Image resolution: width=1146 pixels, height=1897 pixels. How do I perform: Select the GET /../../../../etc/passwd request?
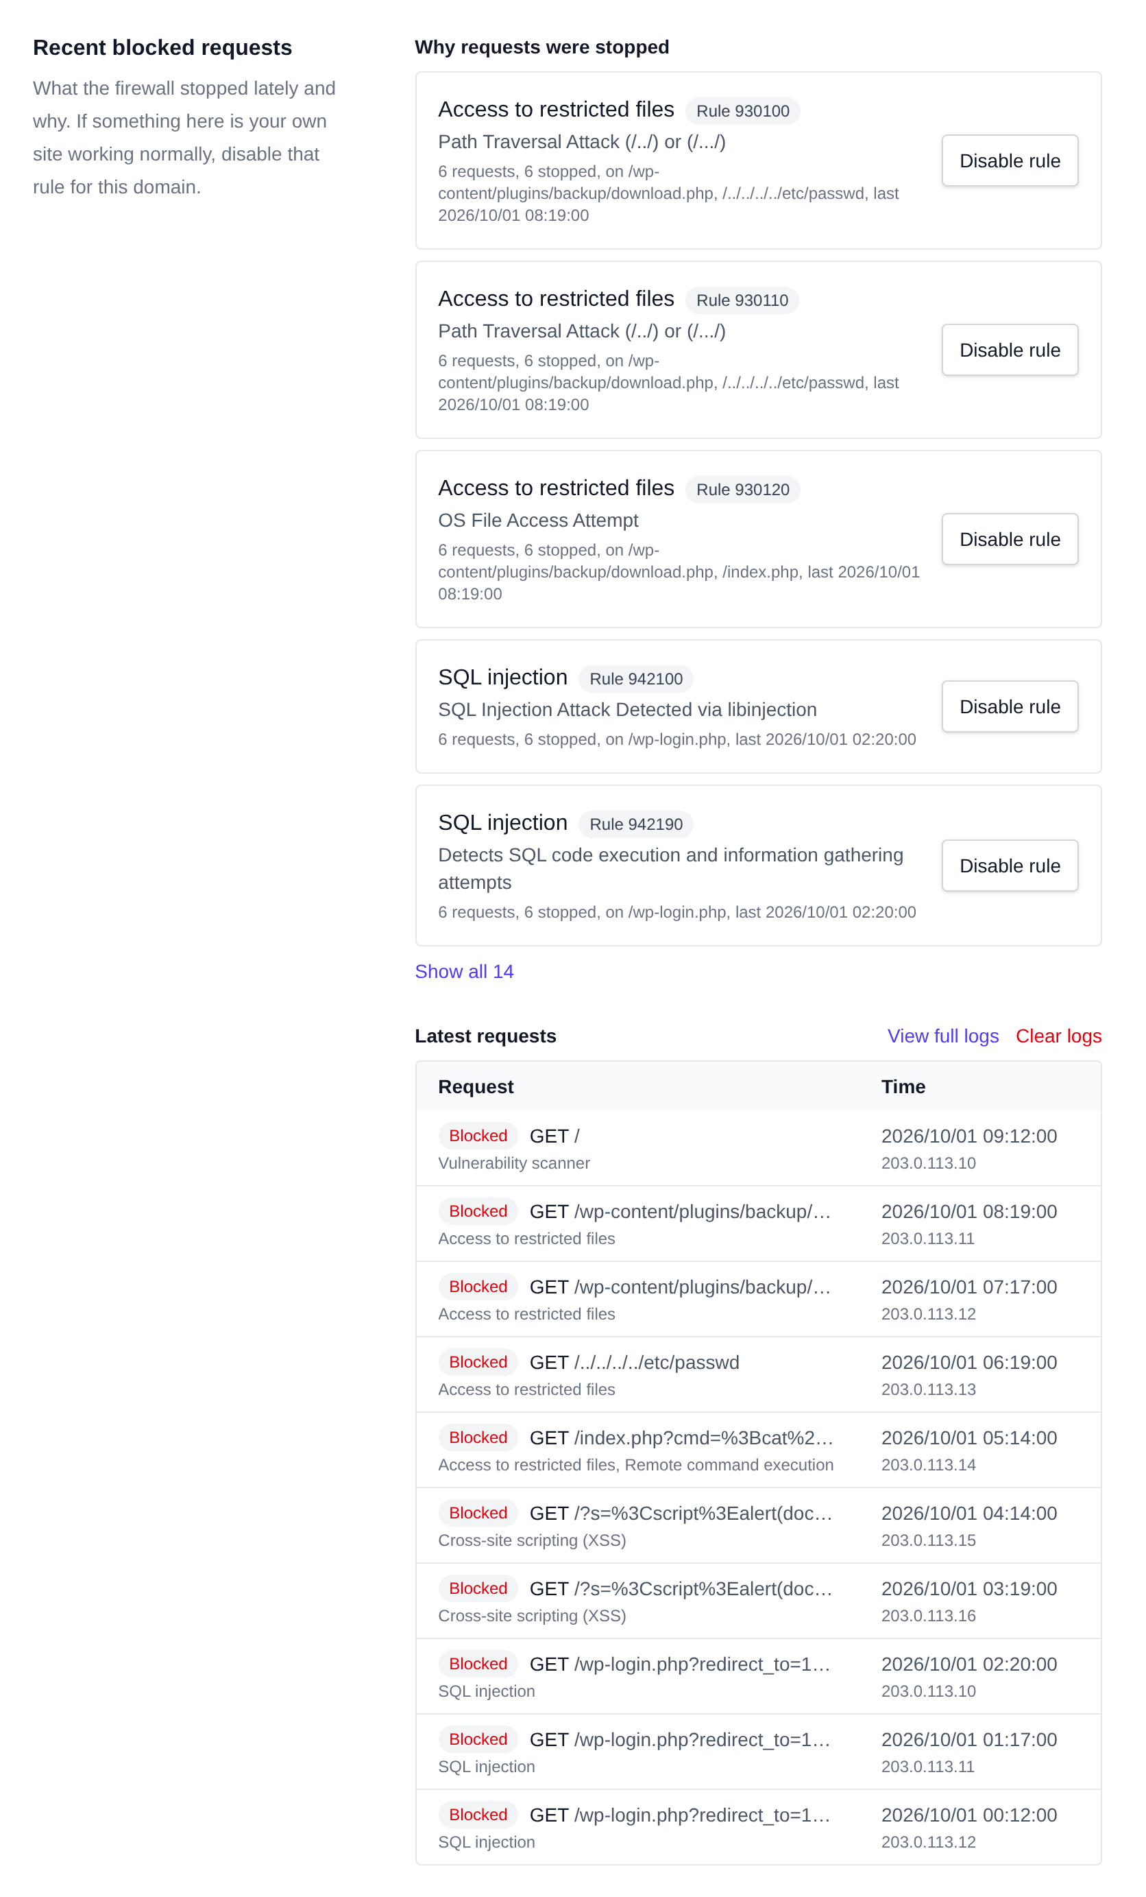click(758, 1374)
